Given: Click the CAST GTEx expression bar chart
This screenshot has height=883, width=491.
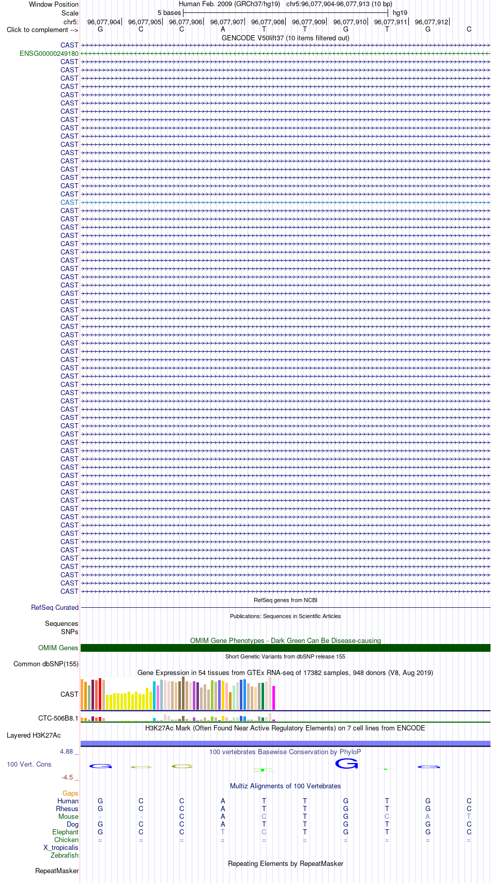Looking at the screenshot, I should click(178, 693).
